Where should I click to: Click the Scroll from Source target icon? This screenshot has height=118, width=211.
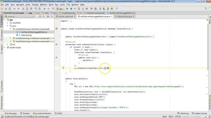(40, 16)
